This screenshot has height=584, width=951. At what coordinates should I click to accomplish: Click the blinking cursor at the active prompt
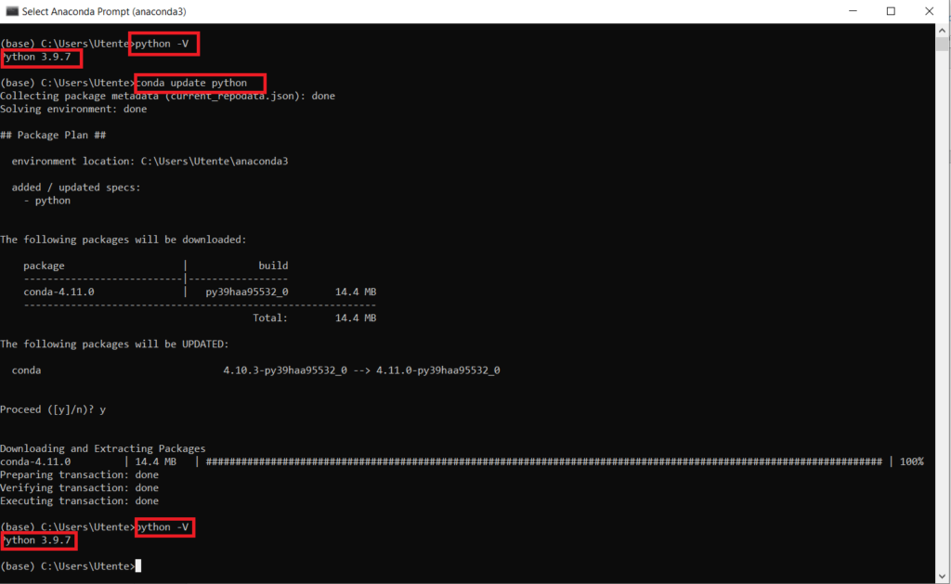click(137, 565)
